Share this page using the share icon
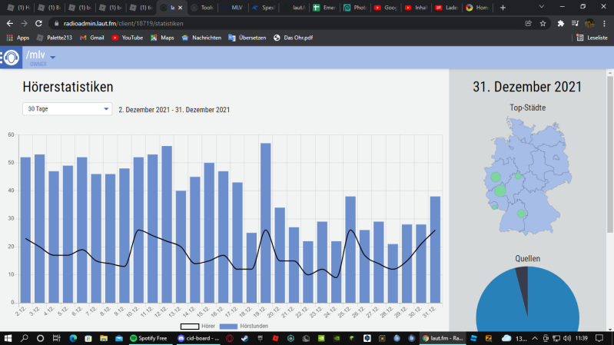 [528, 24]
